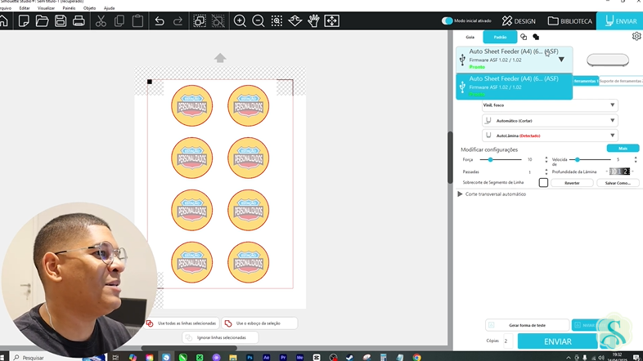643x361 pixels.
Task: Open Photoshop from the taskbar
Action: pos(250,357)
